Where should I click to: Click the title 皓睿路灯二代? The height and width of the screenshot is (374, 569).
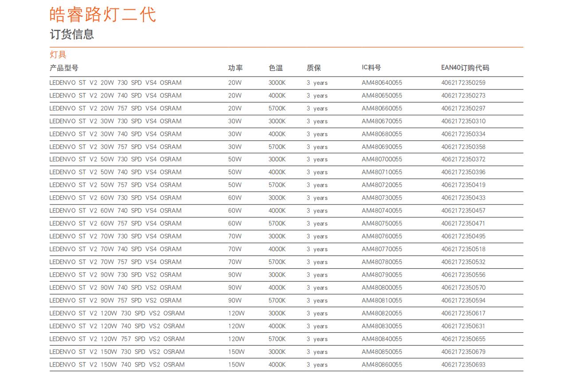(103, 14)
